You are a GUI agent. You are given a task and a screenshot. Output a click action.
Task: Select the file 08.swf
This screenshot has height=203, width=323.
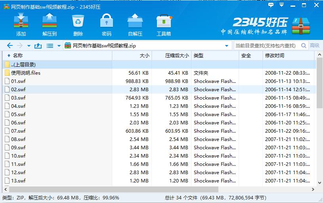(18, 139)
